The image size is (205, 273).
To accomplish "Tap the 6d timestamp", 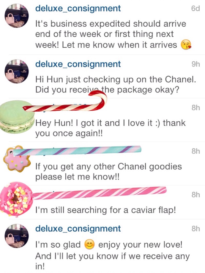I will (196, 8).
